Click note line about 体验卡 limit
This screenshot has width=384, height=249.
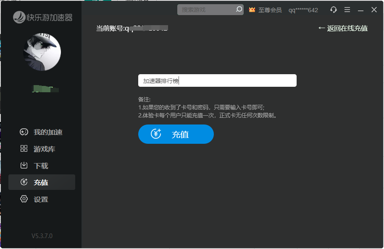point(208,115)
